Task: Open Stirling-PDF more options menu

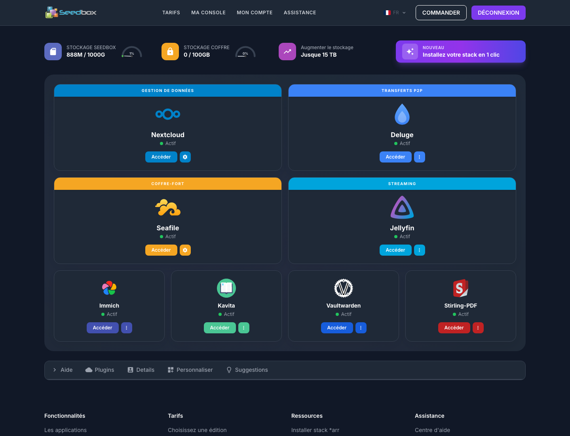Action: tap(478, 328)
